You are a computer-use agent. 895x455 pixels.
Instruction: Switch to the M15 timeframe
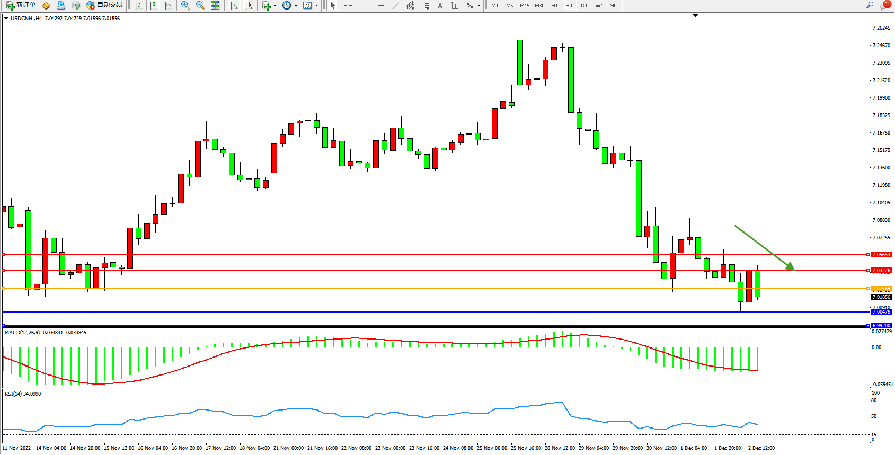(x=524, y=5)
